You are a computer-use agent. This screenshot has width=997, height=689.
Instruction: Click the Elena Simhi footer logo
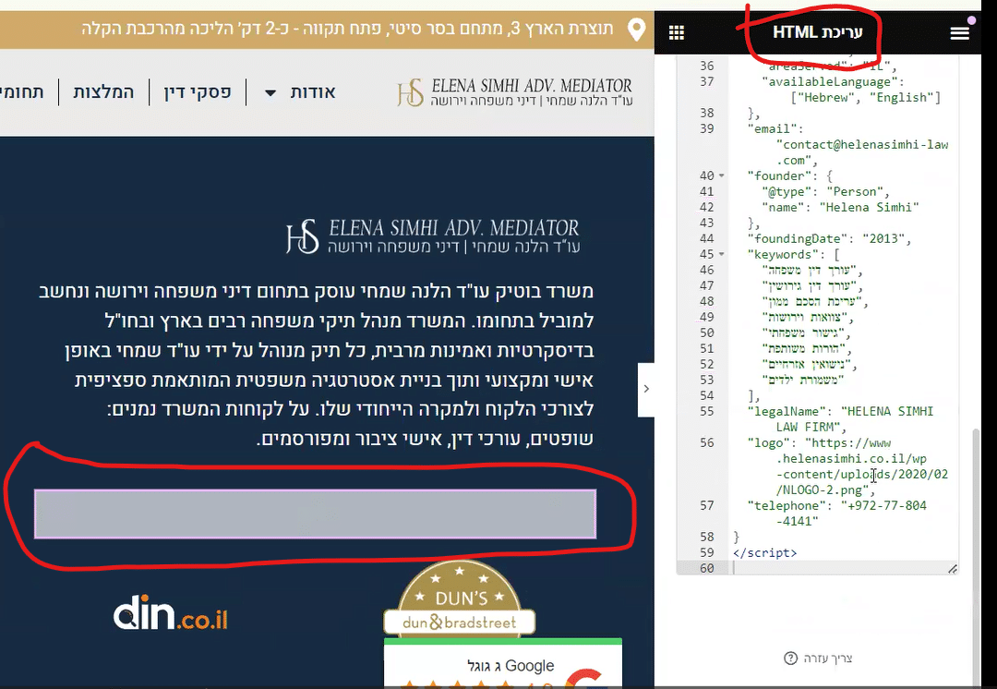[433, 236]
